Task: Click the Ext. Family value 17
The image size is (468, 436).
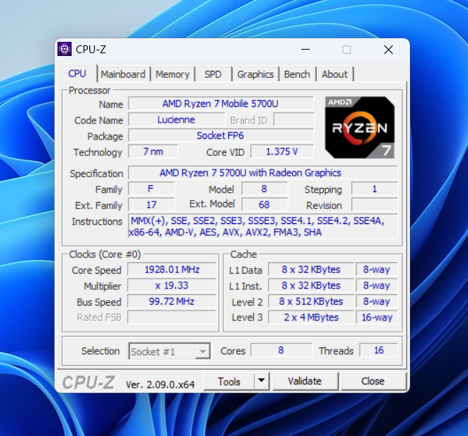Action: point(151,205)
